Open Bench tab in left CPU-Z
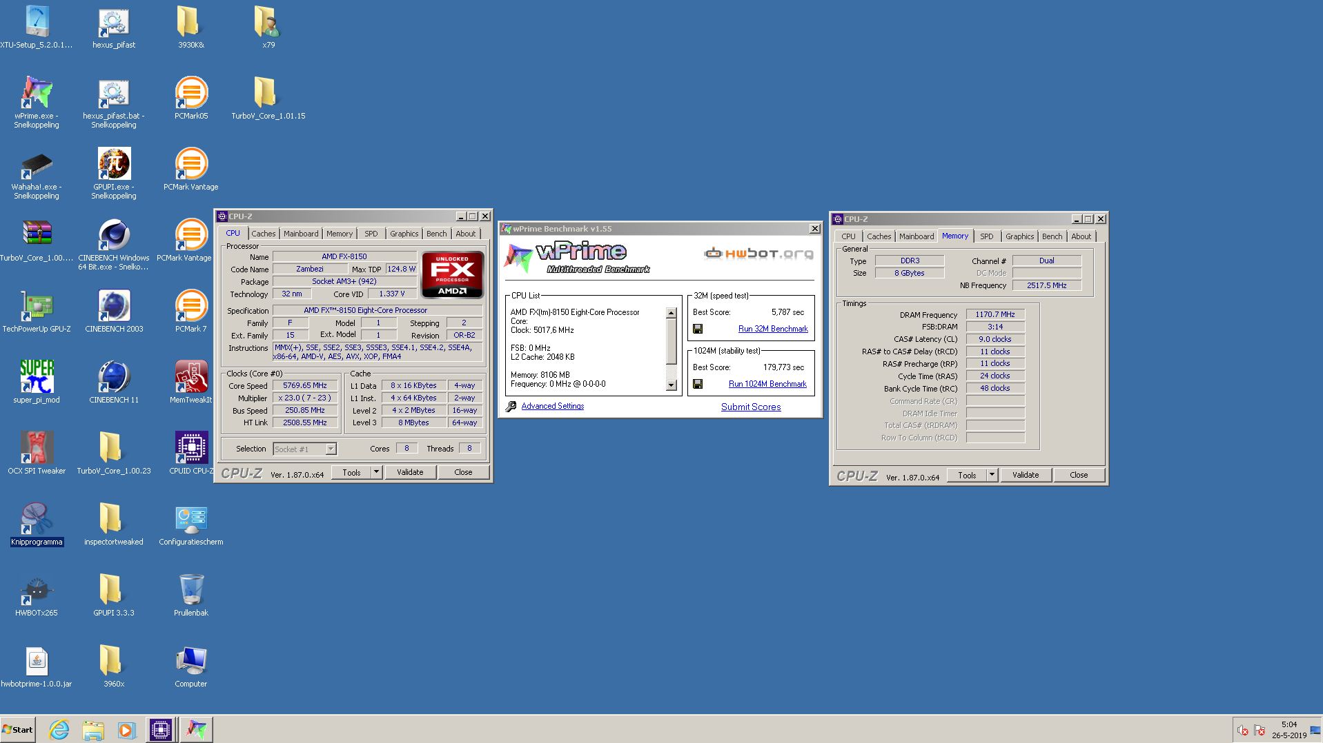 coord(436,234)
